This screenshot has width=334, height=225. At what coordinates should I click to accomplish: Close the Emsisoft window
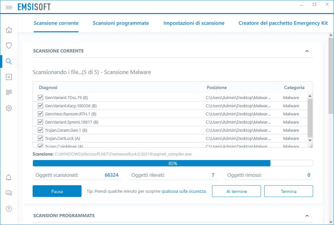tap(327, 5)
